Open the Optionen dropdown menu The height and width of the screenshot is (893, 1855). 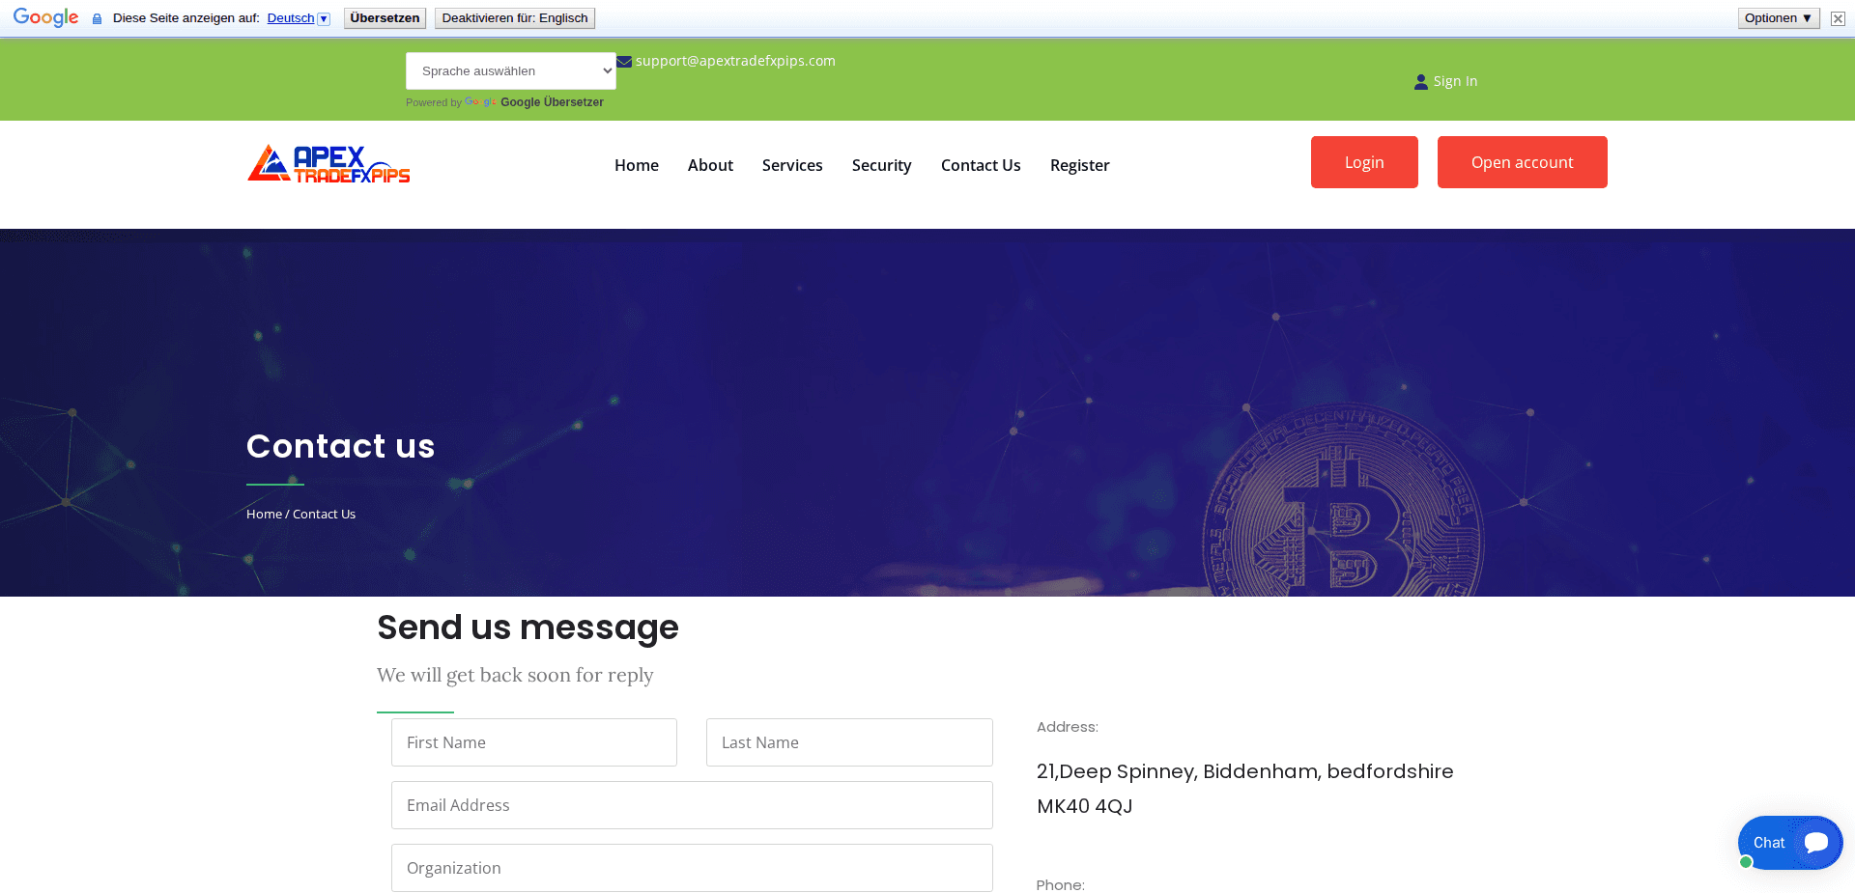(1777, 17)
